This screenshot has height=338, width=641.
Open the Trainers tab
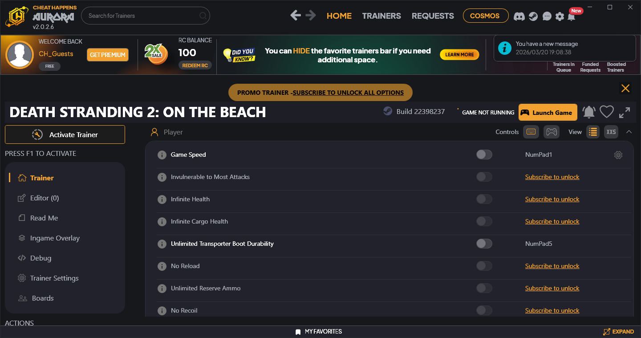coord(381,16)
